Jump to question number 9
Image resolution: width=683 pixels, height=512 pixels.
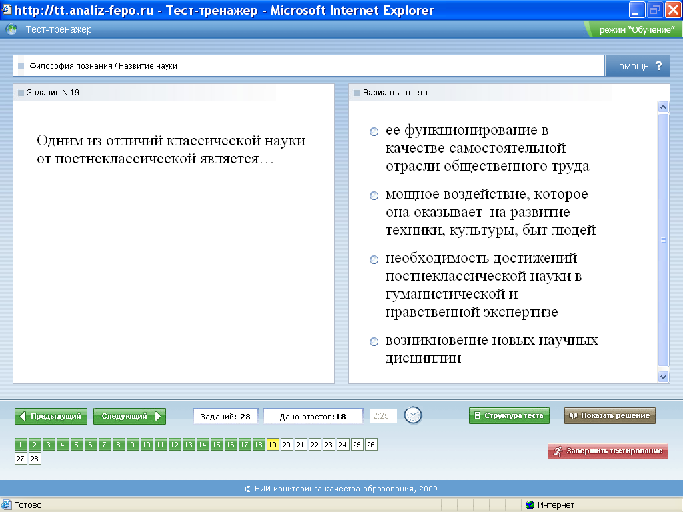(x=133, y=445)
